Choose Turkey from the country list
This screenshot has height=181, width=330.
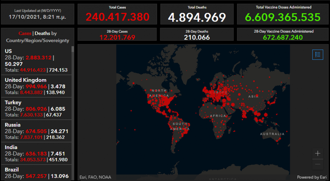36,108
